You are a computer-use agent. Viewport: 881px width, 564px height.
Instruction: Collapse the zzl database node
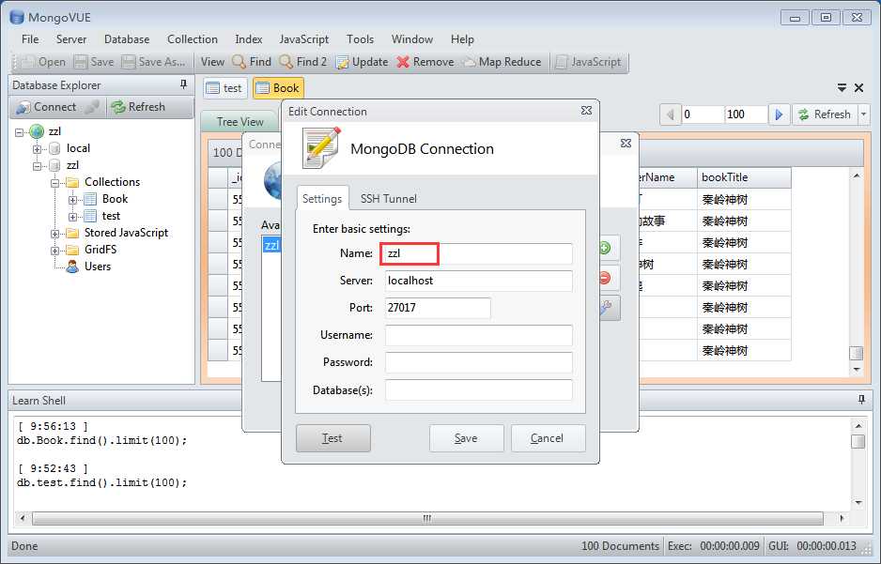tap(37, 166)
